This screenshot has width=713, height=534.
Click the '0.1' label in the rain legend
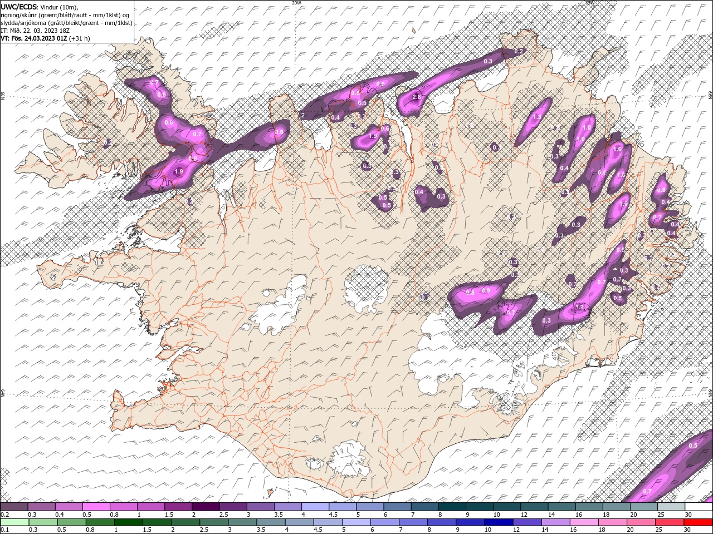pos(4,530)
